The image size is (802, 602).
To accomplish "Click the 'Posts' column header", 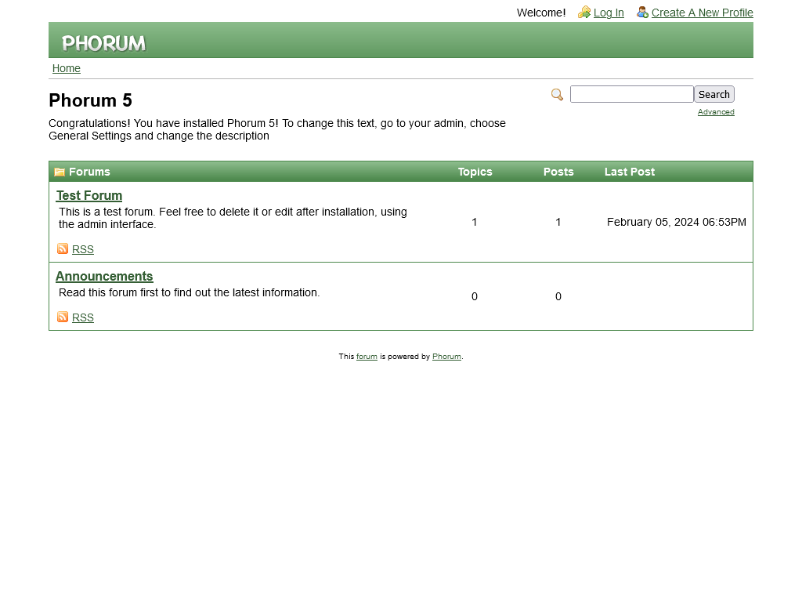I will click(558, 172).
